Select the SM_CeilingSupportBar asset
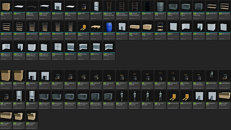The width and height of the screenshot is (231, 130). click(32, 10)
